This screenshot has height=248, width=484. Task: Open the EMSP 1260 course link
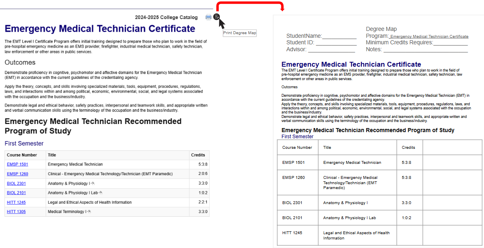17,174
